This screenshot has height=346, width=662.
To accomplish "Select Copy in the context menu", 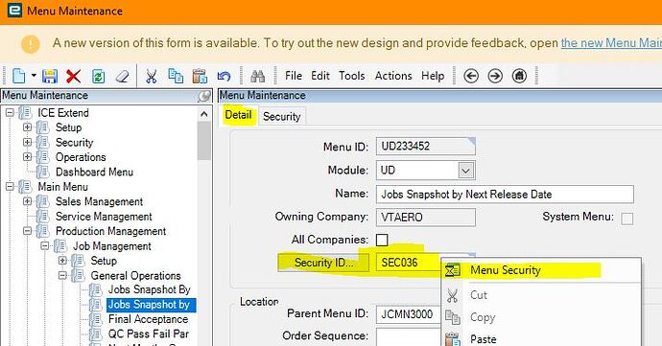I will coord(541,317).
